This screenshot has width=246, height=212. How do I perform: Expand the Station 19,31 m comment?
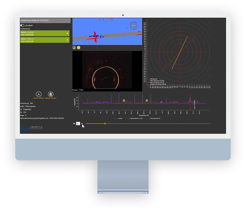tap(67, 40)
